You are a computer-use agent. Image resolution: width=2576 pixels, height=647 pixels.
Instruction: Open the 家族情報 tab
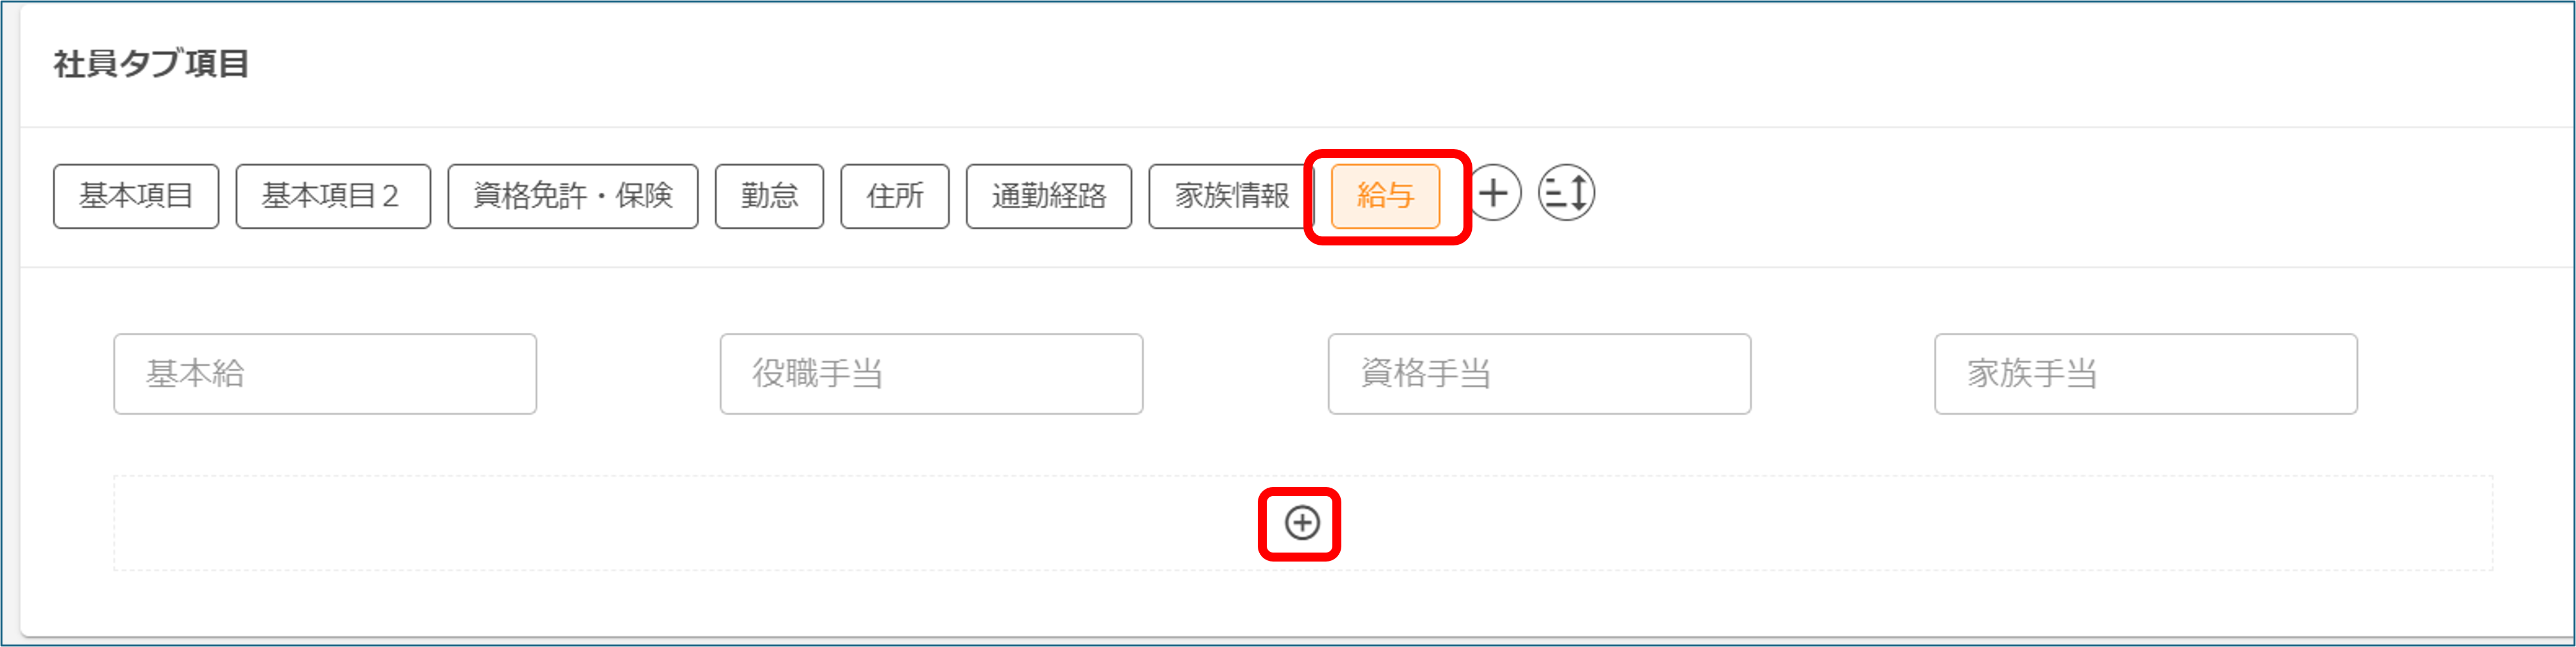[1231, 196]
